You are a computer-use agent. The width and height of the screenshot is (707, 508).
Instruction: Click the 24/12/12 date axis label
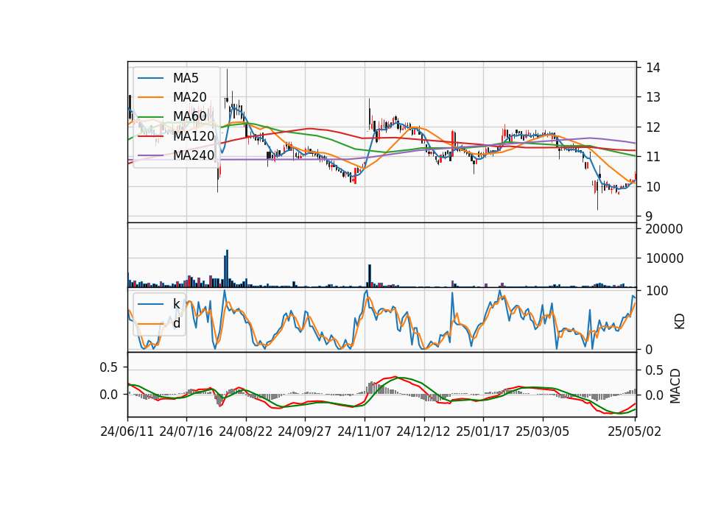pos(423,431)
